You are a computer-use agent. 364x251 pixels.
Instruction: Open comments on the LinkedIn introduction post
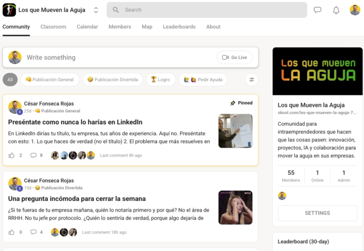pos(33,155)
